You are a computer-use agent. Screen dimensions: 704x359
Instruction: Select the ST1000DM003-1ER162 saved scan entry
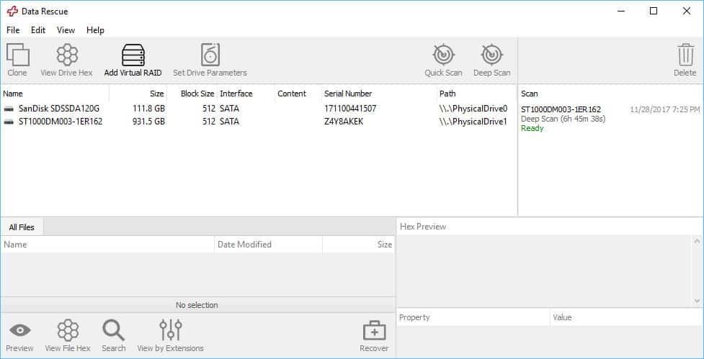[x=610, y=119]
